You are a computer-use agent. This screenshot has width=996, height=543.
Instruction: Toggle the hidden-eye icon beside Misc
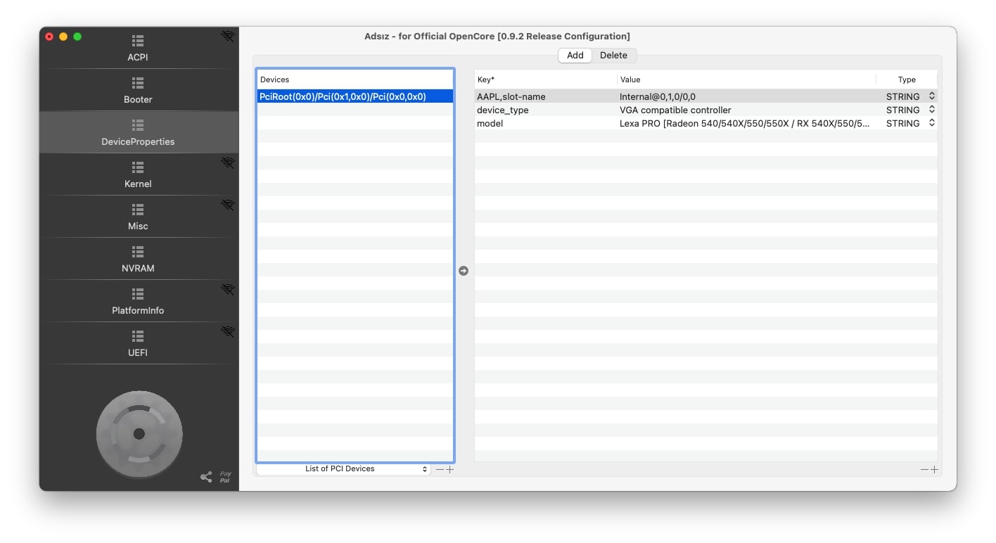tap(227, 205)
